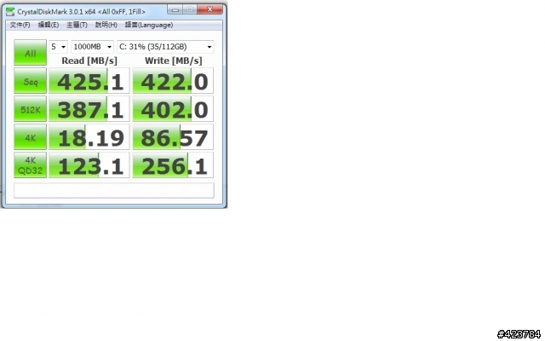545x341 pixels.
Task: Maximize the CrystalDiskMark window
Action: tap(190, 9)
